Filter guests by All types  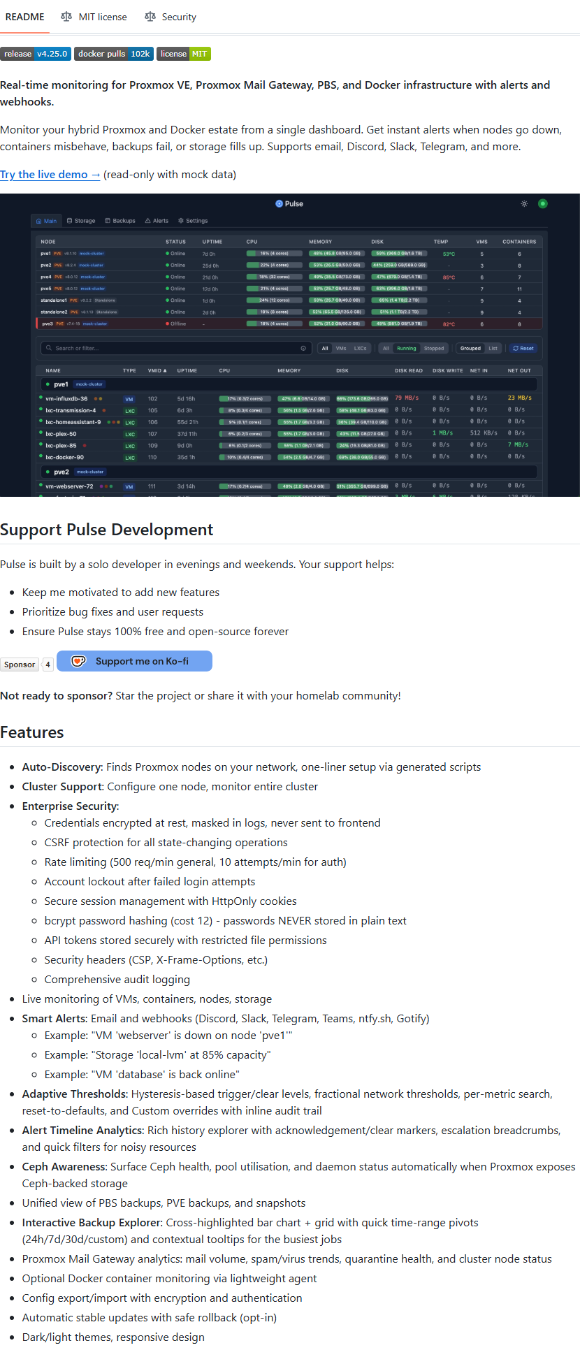coord(325,348)
